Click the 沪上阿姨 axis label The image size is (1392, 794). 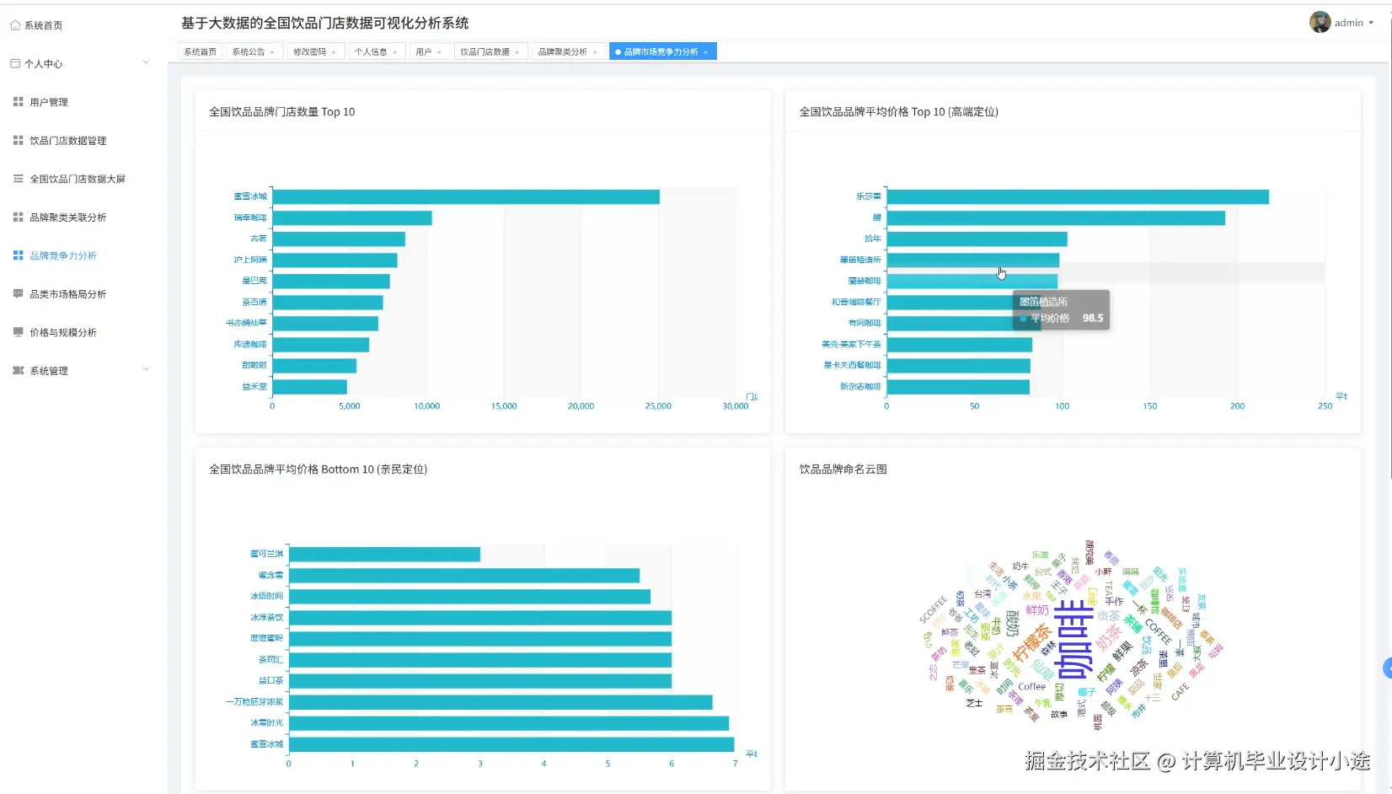click(x=250, y=260)
